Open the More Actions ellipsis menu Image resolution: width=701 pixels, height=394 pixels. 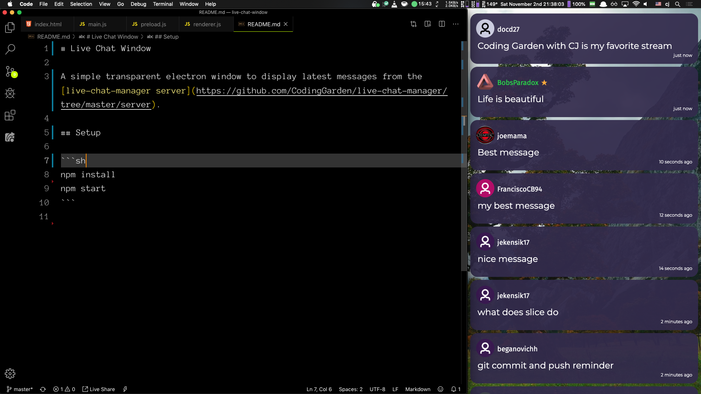456,24
